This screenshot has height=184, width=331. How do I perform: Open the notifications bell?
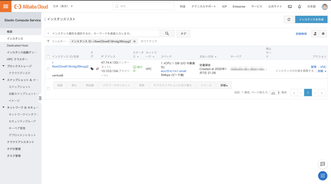[299, 6]
